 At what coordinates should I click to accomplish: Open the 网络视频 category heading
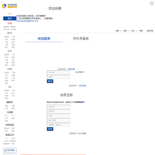point(10,125)
